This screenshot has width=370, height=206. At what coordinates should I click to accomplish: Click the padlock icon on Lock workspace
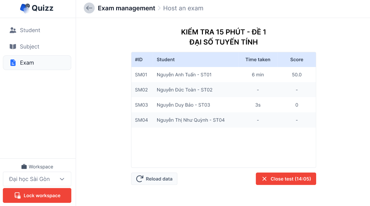17,195
